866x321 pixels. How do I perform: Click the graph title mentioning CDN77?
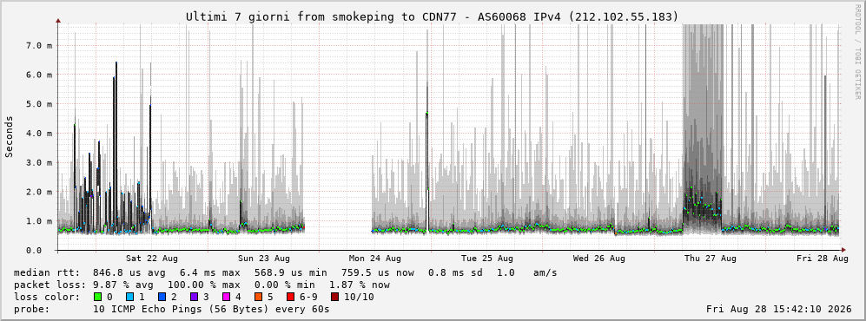click(432, 17)
